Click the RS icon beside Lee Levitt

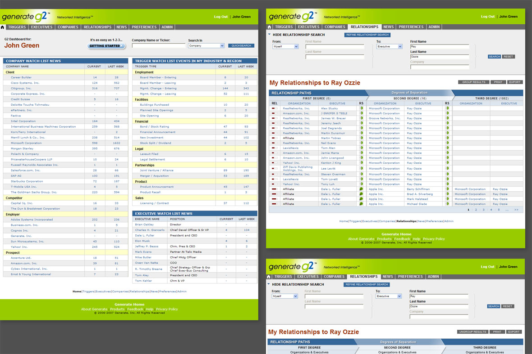[360, 168]
